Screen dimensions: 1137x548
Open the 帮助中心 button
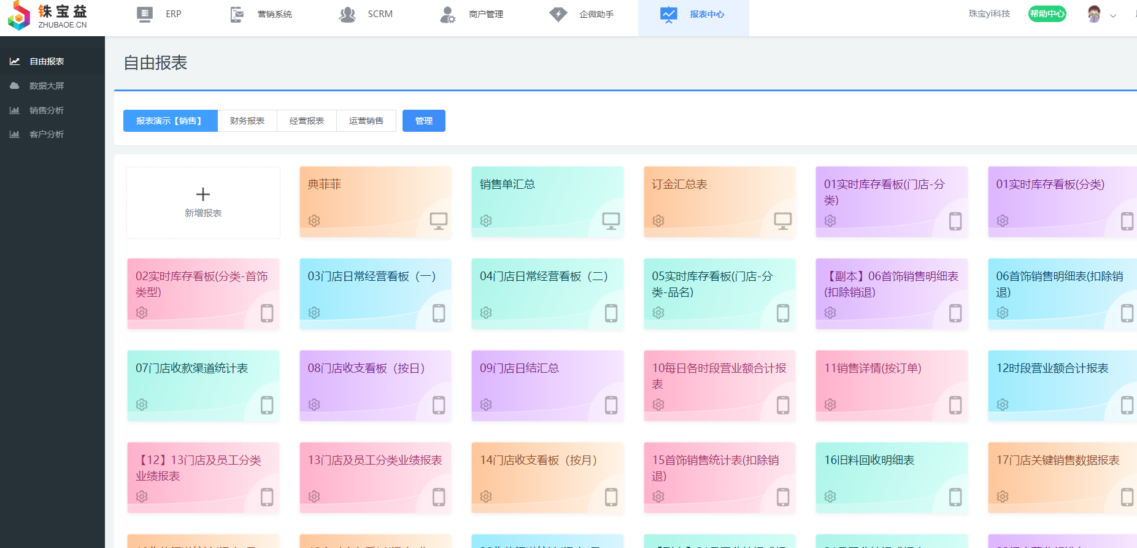tap(1047, 13)
